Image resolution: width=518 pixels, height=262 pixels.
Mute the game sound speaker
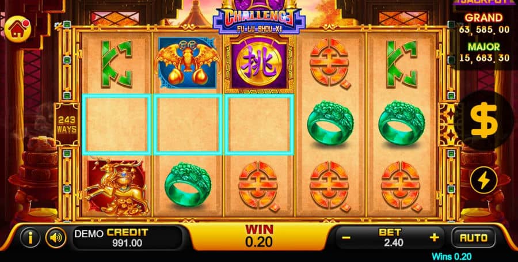pos(55,237)
